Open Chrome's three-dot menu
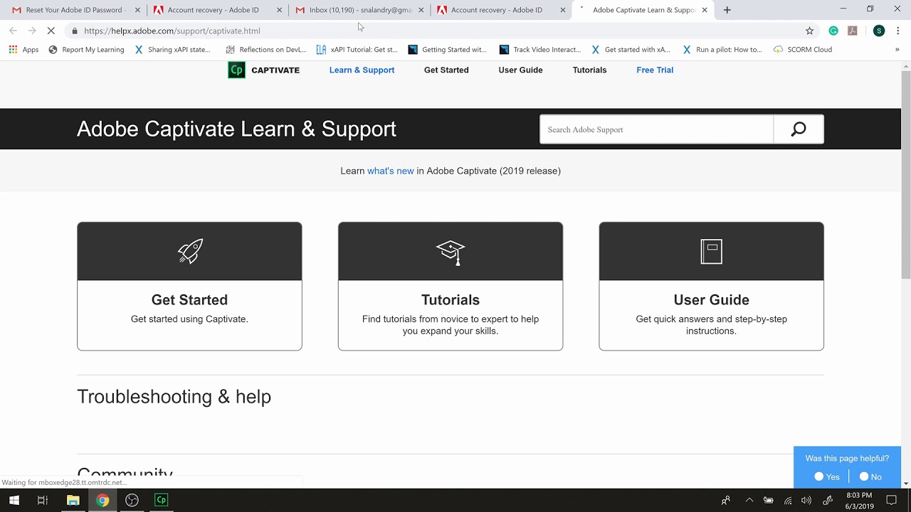Viewport: 911px width, 512px height. click(898, 31)
